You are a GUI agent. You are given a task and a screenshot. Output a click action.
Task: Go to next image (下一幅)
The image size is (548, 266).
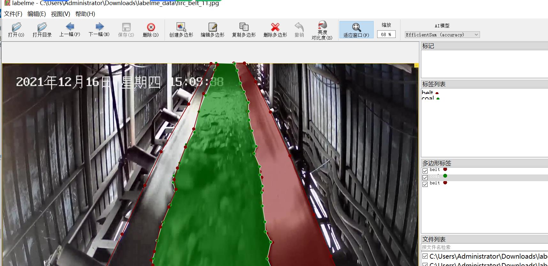[99, 29]
